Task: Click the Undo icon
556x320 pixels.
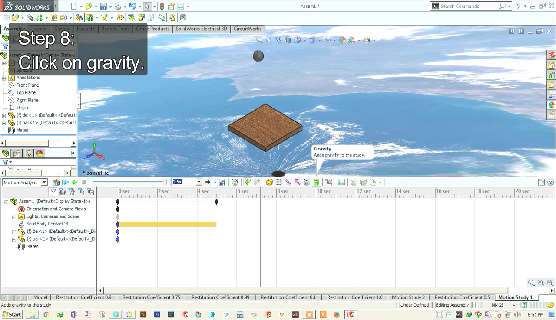Action: (x=132, y=6)
